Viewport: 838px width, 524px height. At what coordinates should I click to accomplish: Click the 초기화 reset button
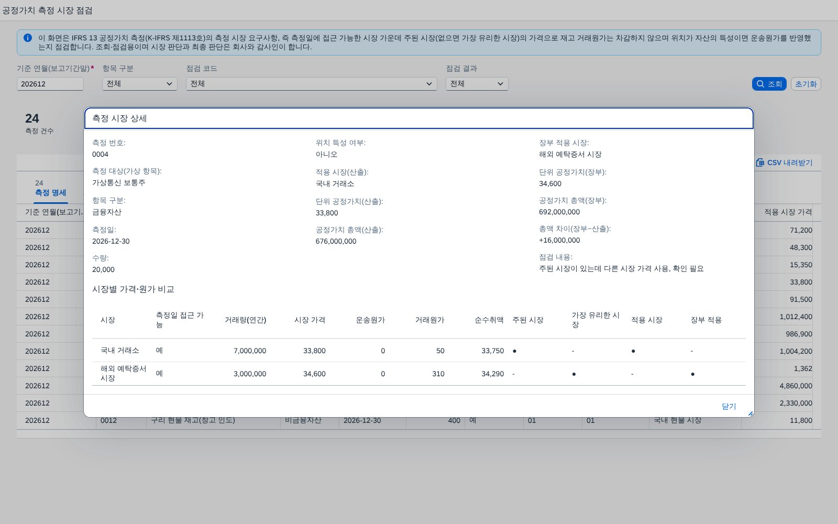tap(806, 84)
